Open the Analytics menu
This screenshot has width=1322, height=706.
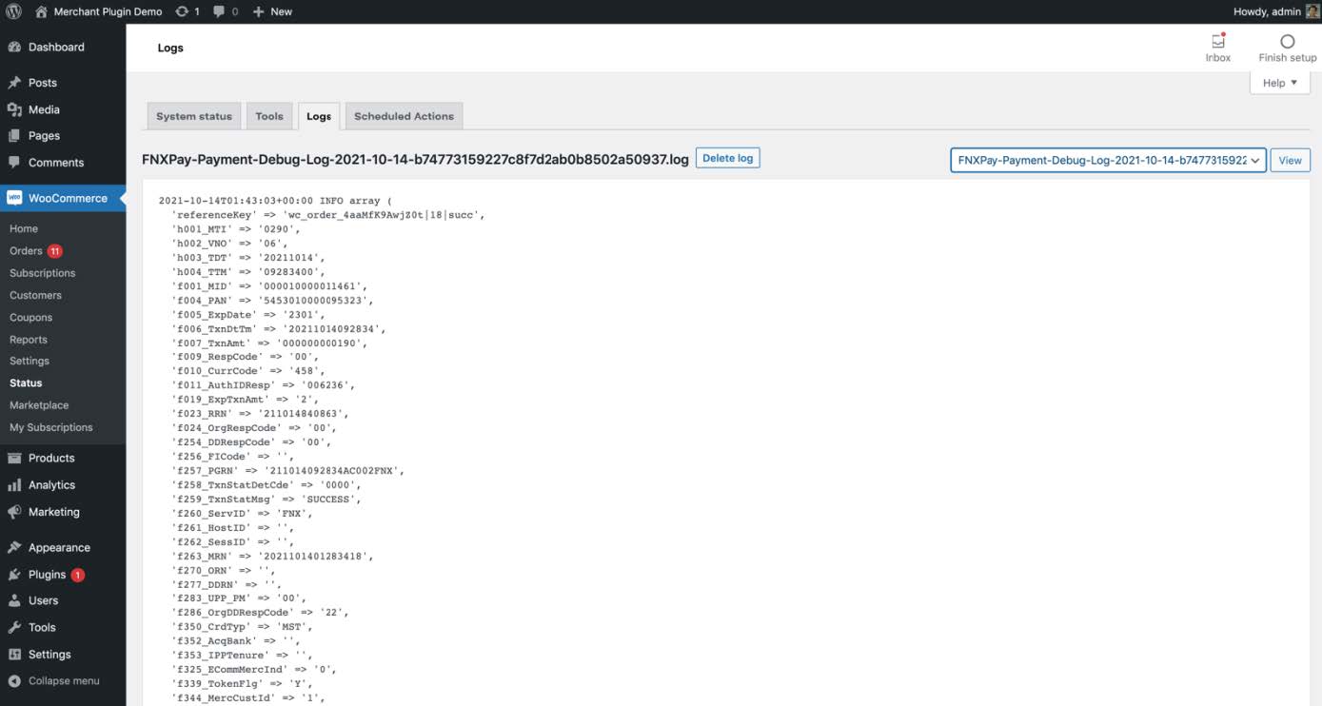(51, 485)
